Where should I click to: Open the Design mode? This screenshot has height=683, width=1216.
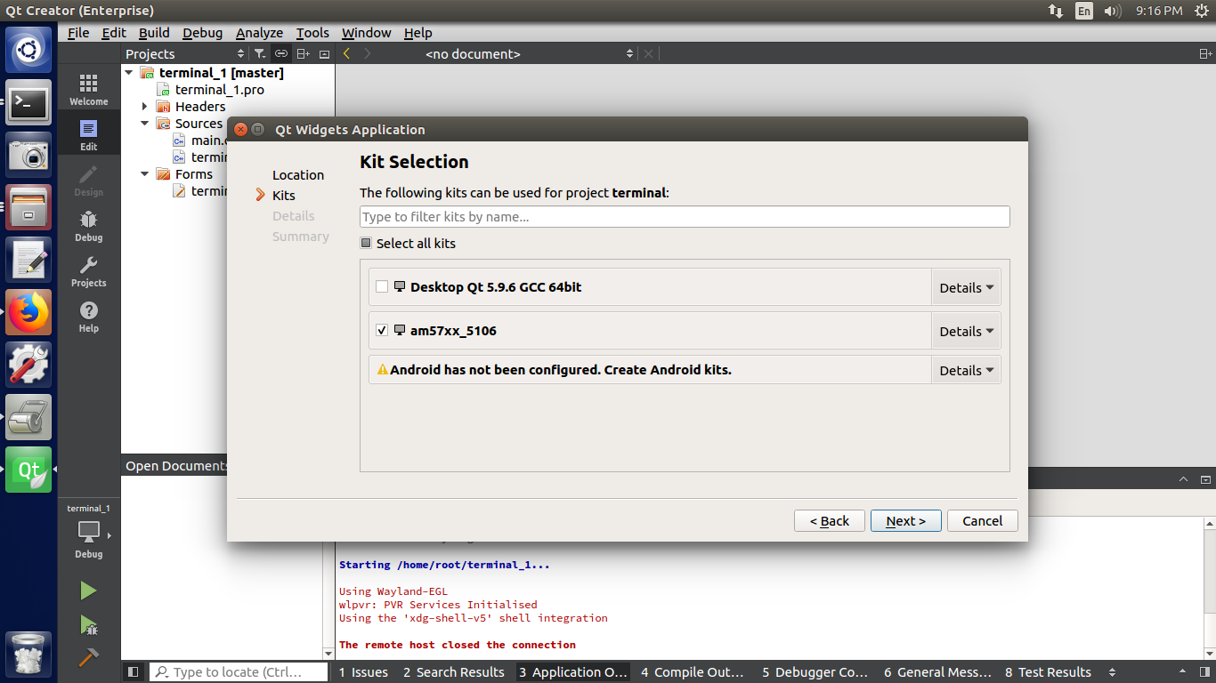(x=88, y=181)
